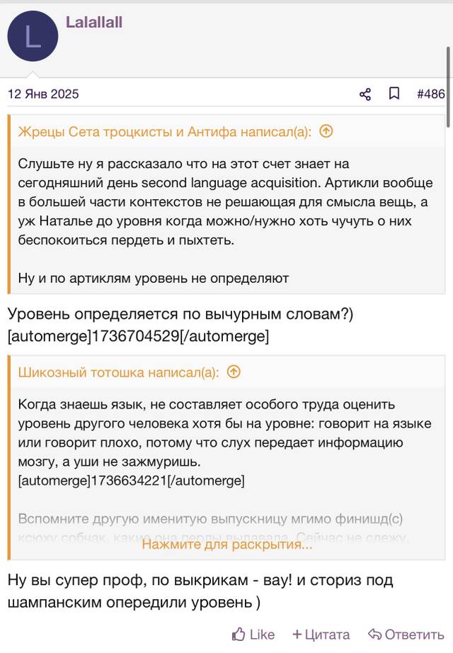Screen dimensions: 453x653
Task: Open the Lalallall avatar circle
Action: tap(33, 36)
